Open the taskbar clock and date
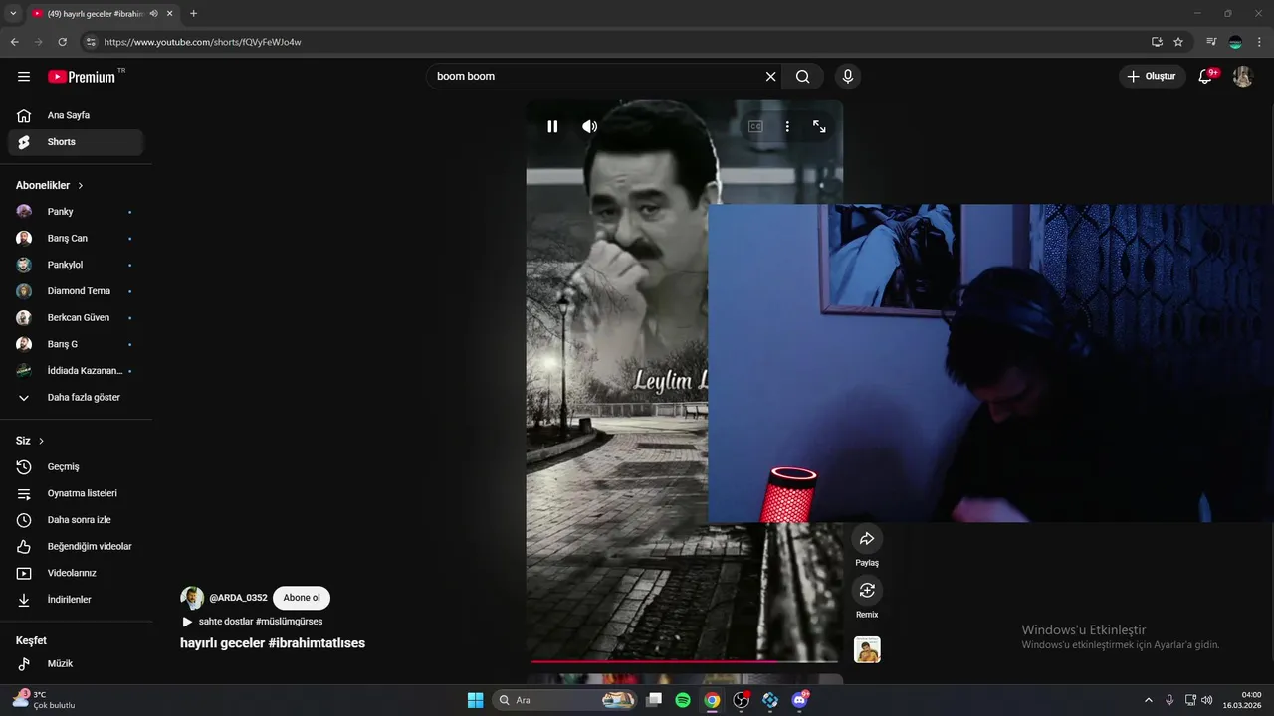The image size is (1274, 716). tap(1242, 700)
